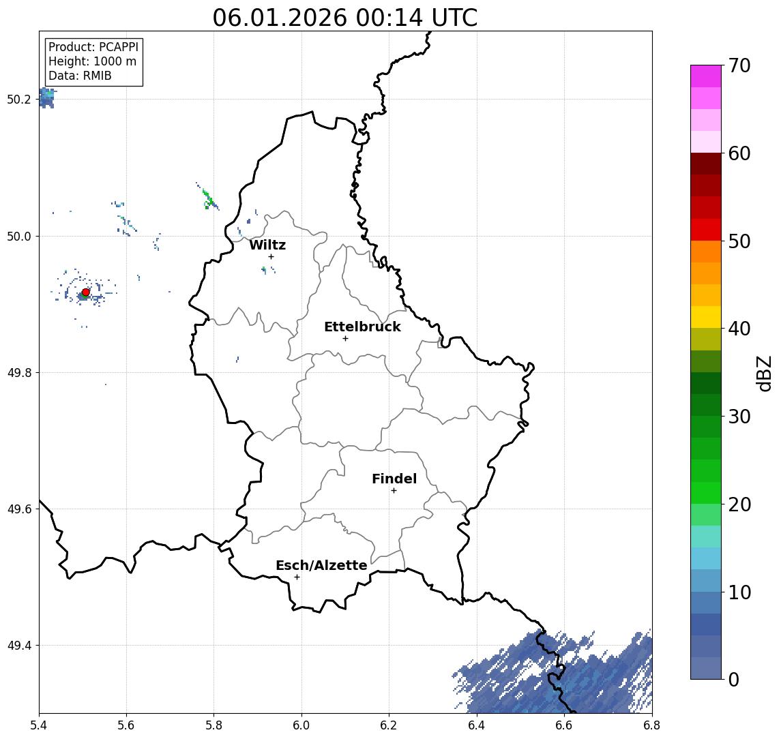Click the 5.8 longitude axis label
This screenshot has height=739, width=781.
(213, 725)
